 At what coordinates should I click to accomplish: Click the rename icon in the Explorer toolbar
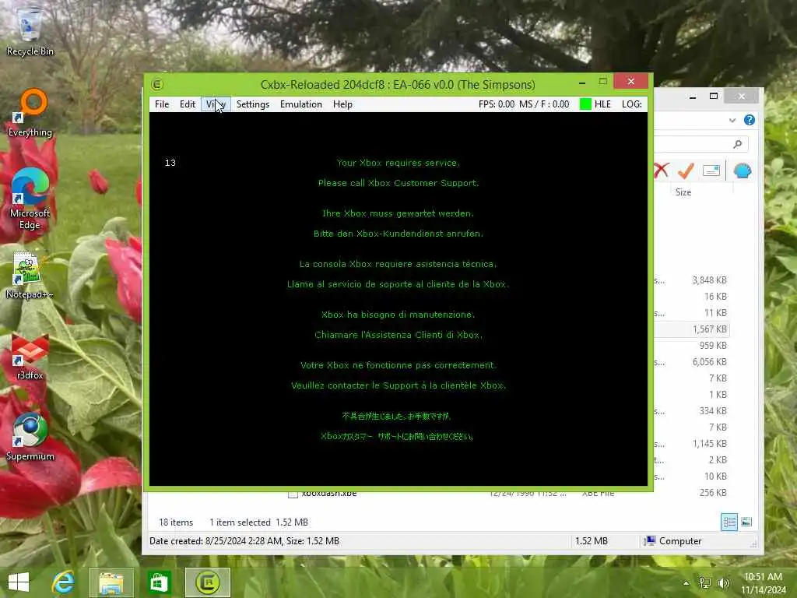tap(711, 171)
